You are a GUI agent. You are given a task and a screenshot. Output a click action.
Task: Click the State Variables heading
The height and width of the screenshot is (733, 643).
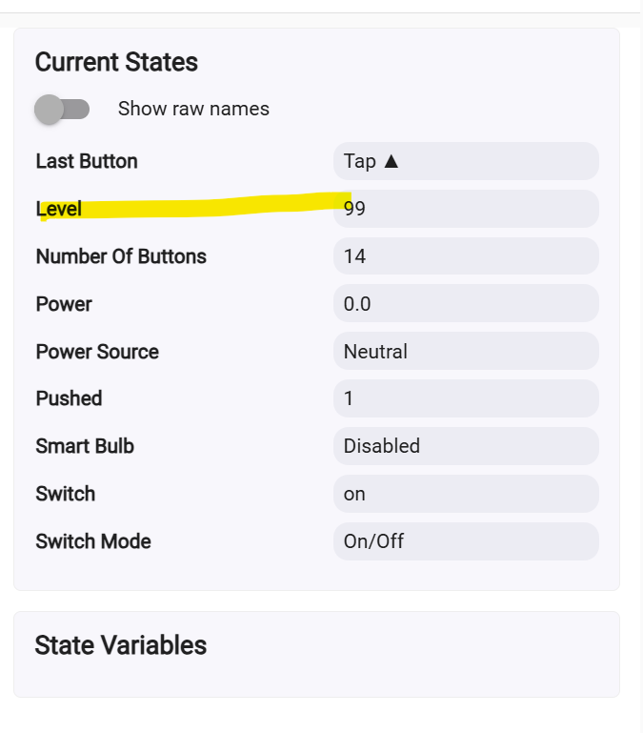pyautogui.click(x=121, y=645)
